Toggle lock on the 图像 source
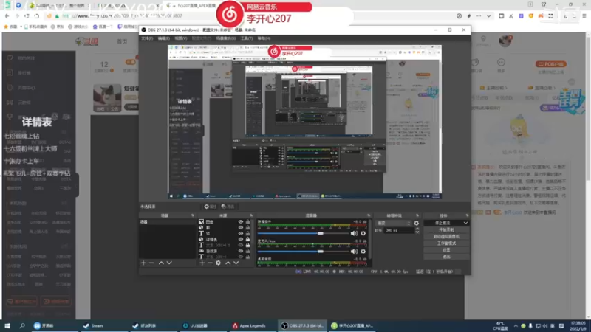The width and height of the screenshot is (591, 332). click(x=247, y=222)
